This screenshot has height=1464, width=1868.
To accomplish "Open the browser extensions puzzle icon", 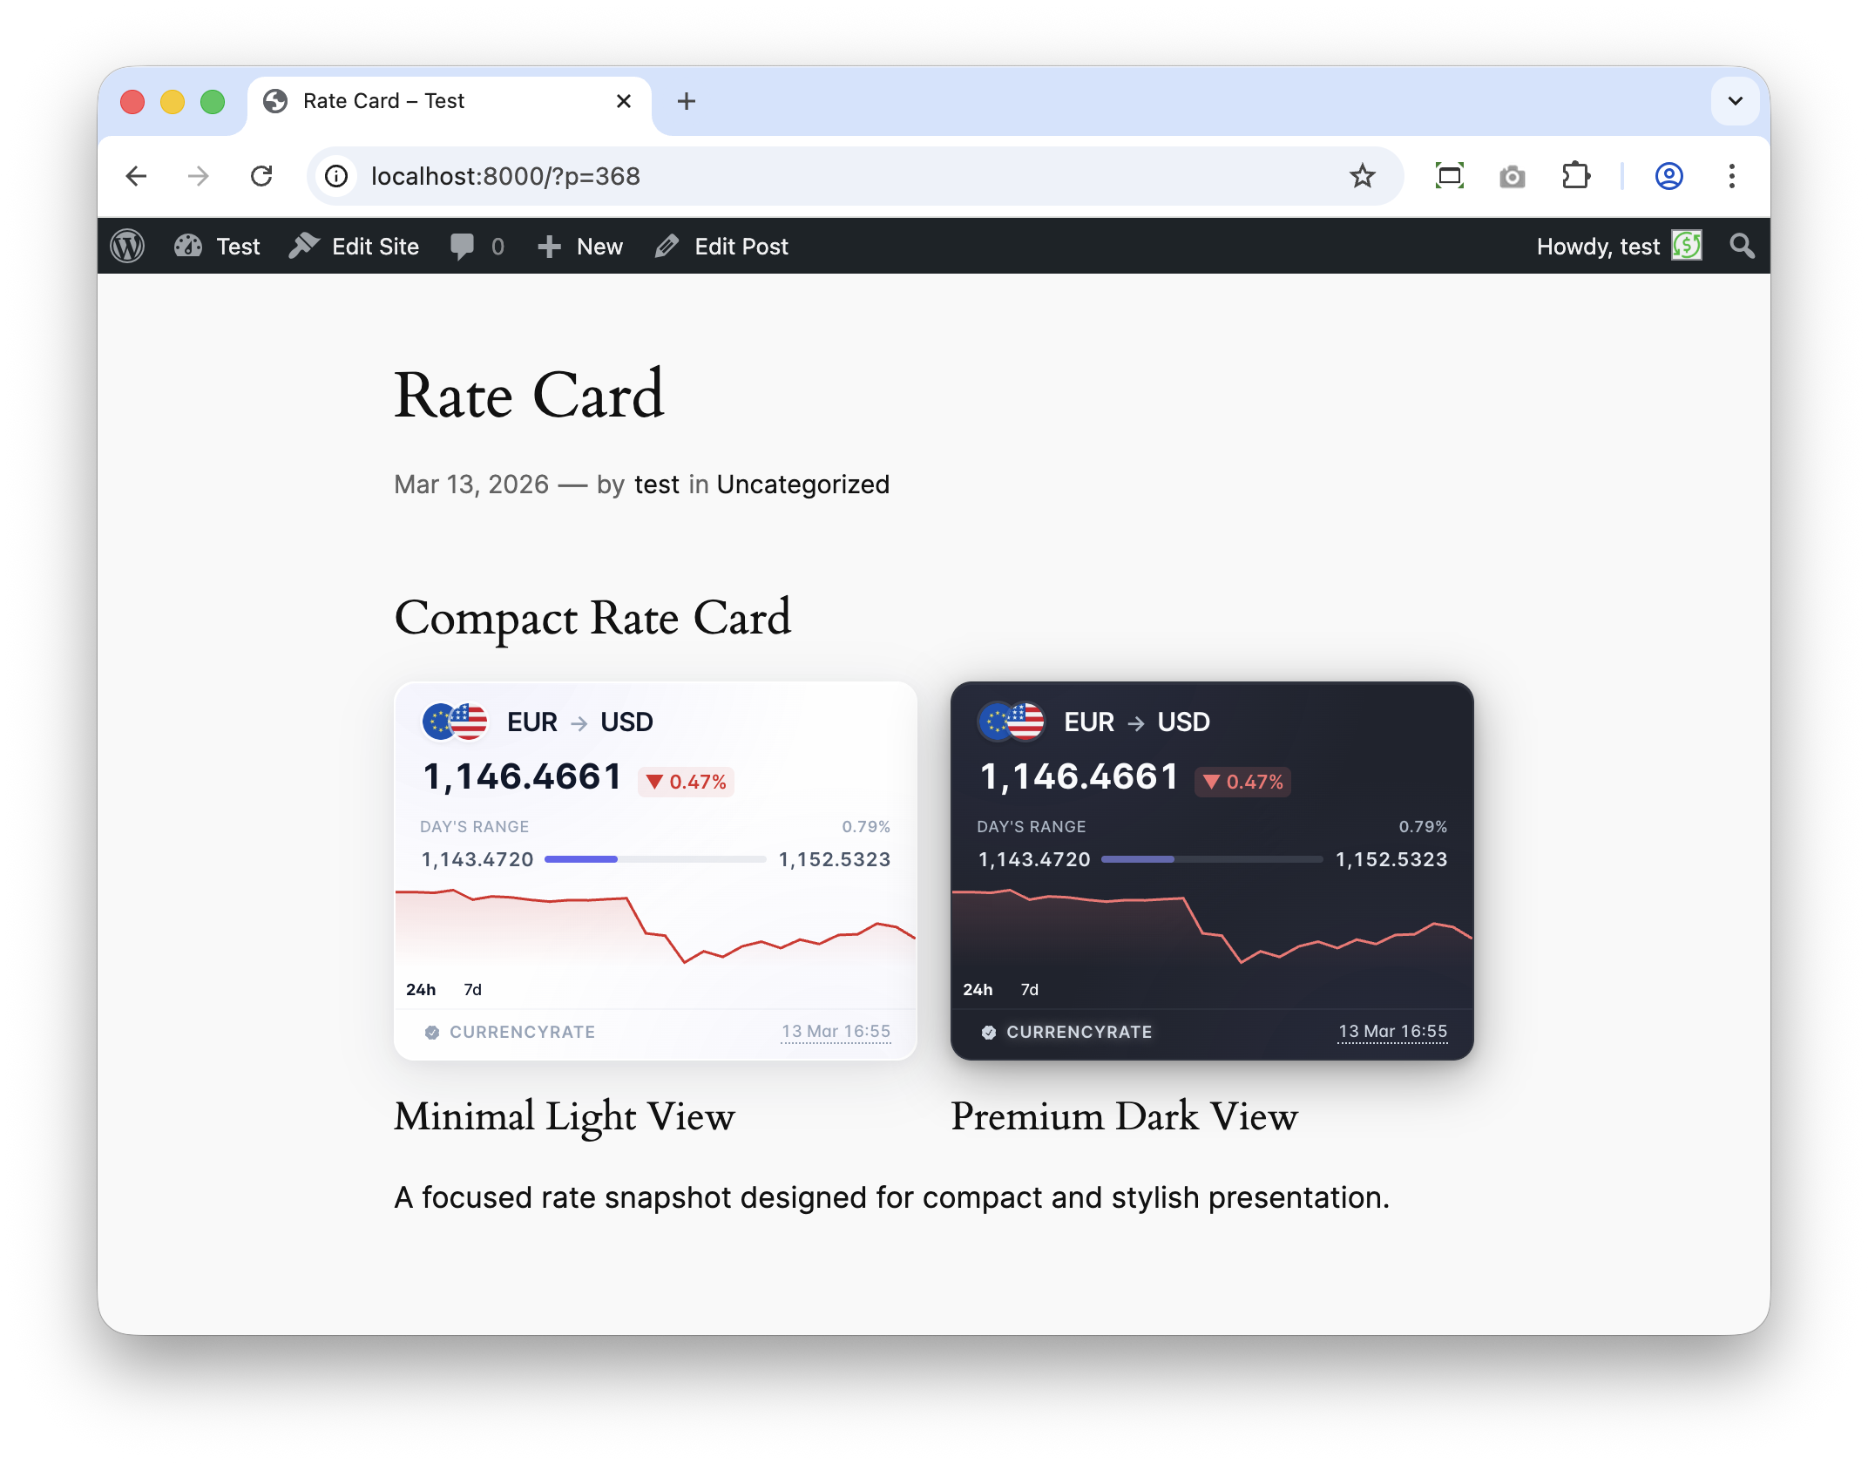I will coord(1577,176).
